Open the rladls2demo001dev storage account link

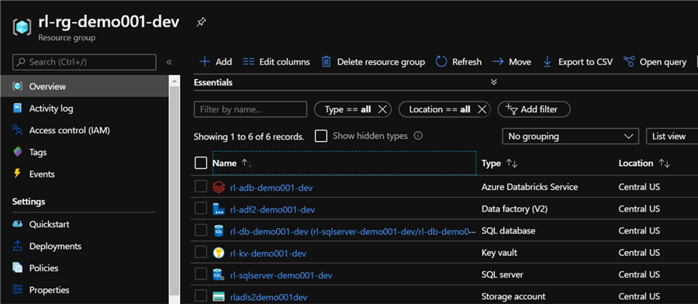pyautogui.click(x=269, y=297)
